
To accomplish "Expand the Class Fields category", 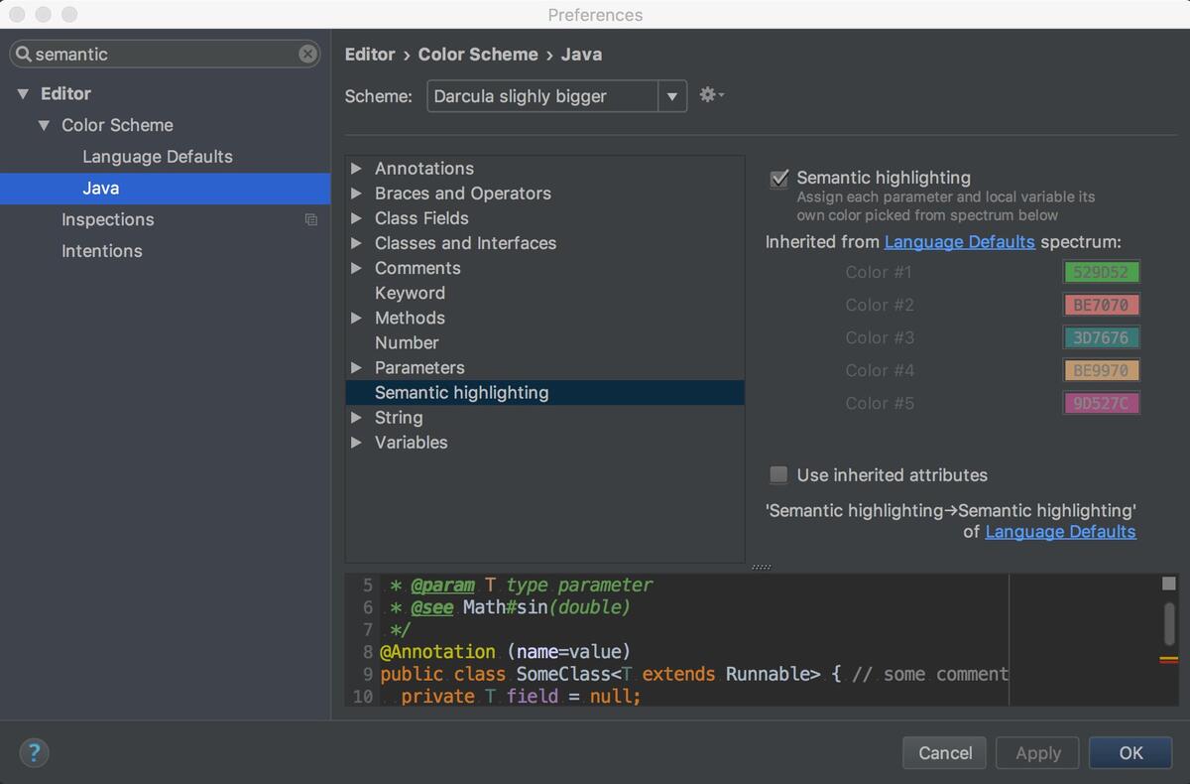I will click(x=357, y=218).
